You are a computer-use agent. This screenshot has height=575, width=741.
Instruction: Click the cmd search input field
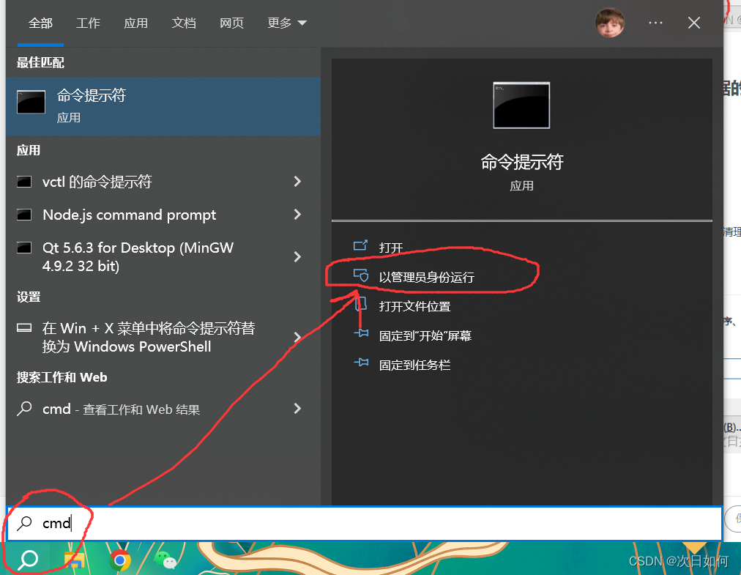[x=220, y=523]
